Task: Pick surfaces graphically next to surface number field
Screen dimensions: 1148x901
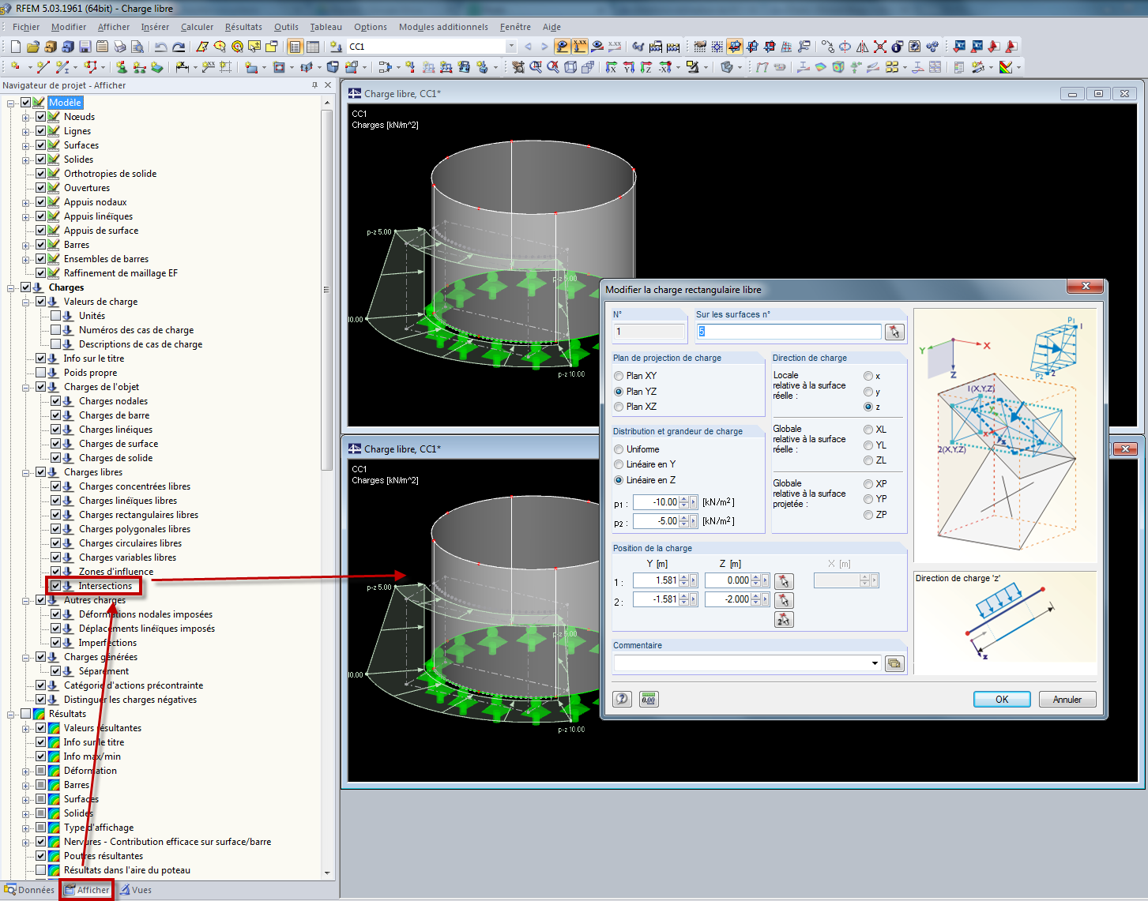Action: pos(894,332)
